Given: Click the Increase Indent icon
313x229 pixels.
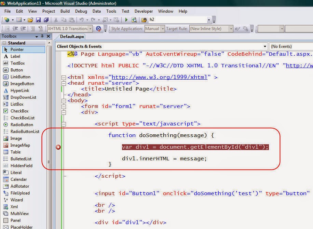Looking at the screenshot, I should [23, 29].
